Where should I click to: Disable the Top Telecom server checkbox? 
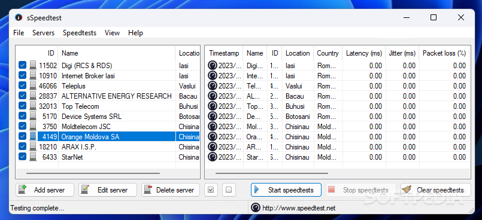coord(22,106)
